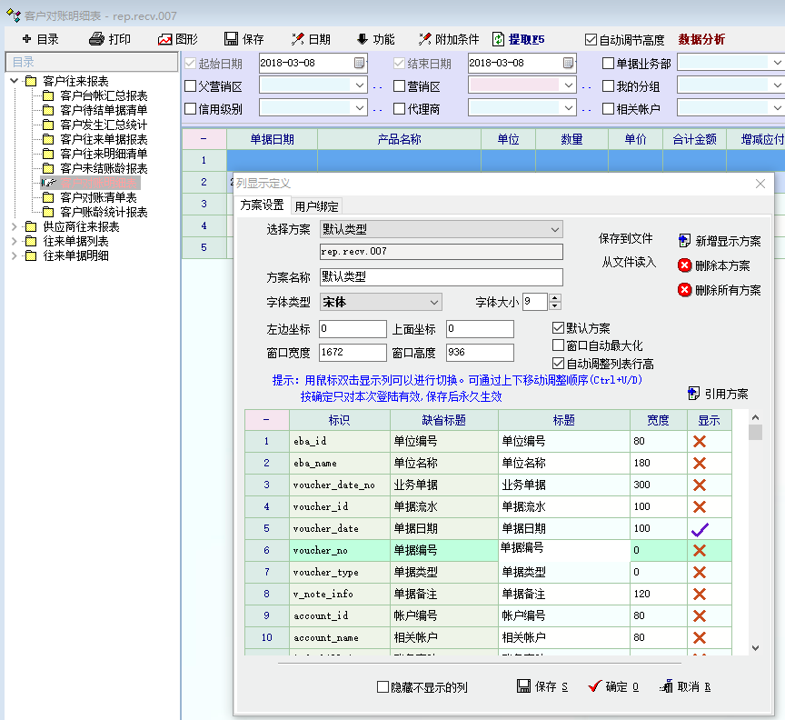
Task: Click the red 删除本方案 icon
Action: pyautogui.click(x=685, y=265)
